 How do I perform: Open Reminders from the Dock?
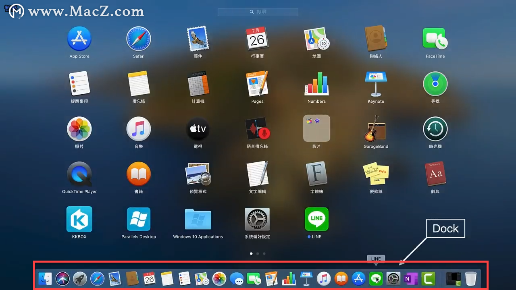[184, 279]
